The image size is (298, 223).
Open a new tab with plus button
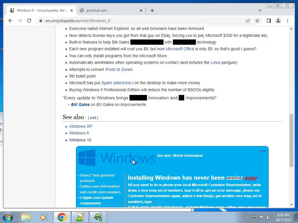(x=152, y=10)
